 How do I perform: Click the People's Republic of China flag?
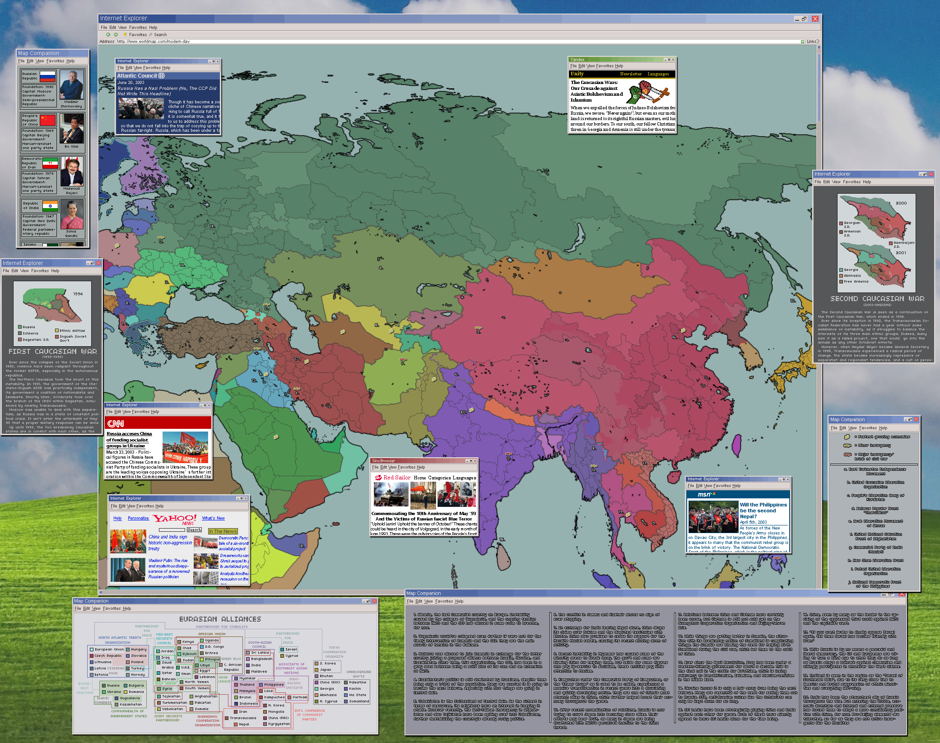(47, 120)
